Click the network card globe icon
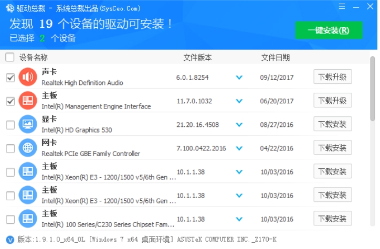The image size is (380, 249). pyautogui.click(x=28, y=148)
